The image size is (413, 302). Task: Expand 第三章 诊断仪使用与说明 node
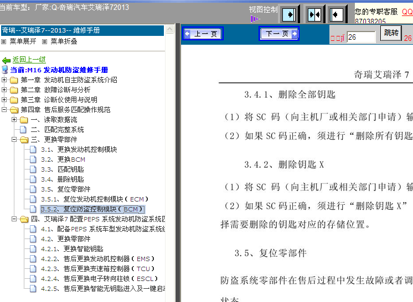[4, 99]
